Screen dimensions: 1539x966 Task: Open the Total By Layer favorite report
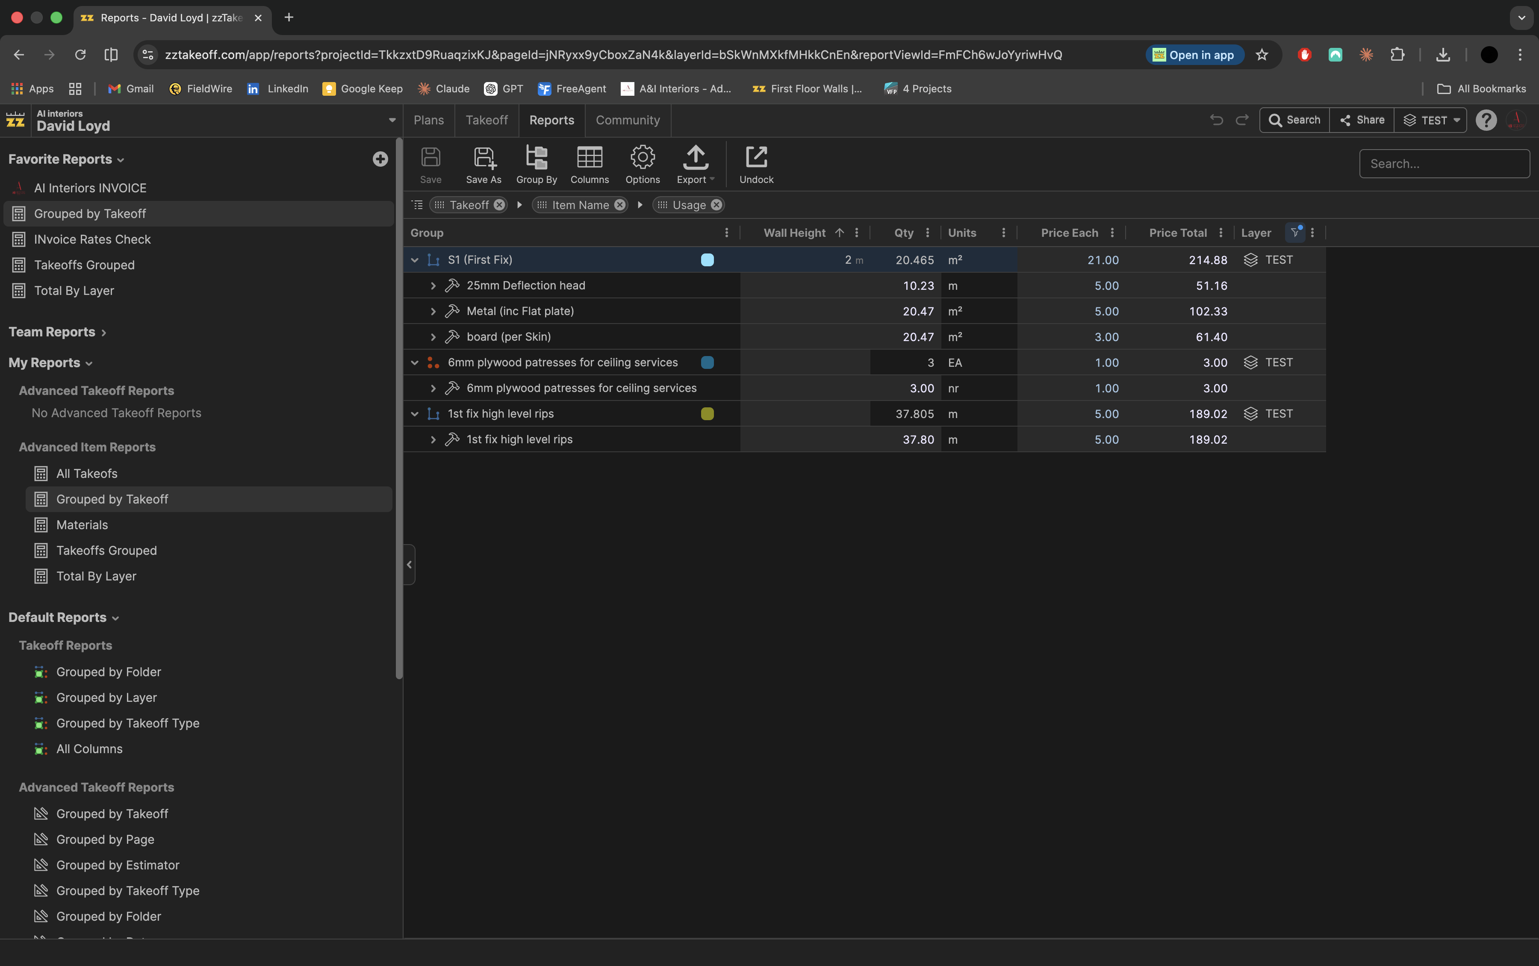tap(74, 291)
